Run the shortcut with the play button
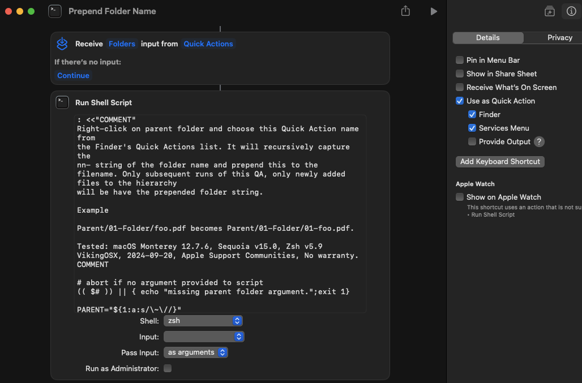This screenshot has width=582, height=383. [x=434, y=11]
